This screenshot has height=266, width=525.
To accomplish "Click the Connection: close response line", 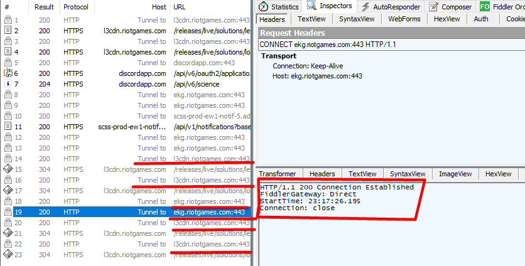I will 297,208.
